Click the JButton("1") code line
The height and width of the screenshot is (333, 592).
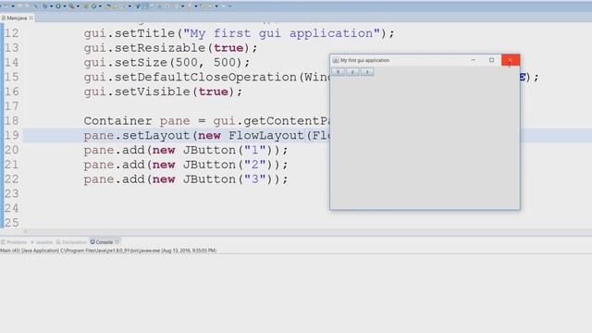pos(186,150)
